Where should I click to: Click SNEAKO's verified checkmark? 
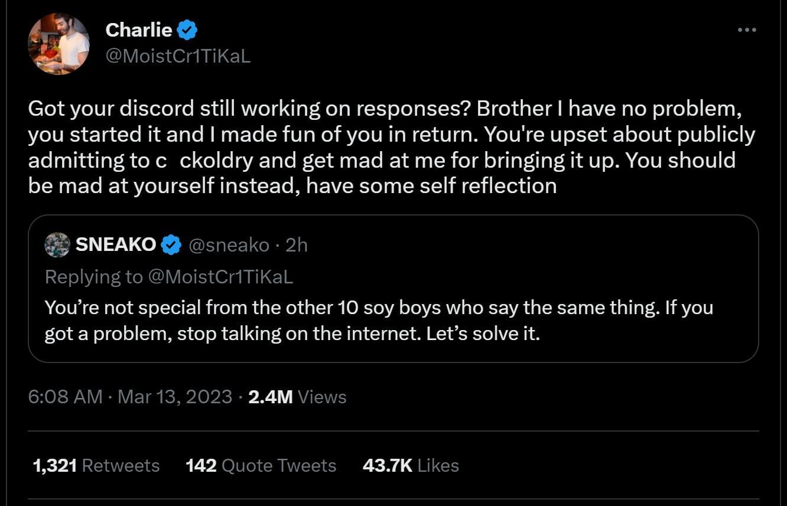172,244
